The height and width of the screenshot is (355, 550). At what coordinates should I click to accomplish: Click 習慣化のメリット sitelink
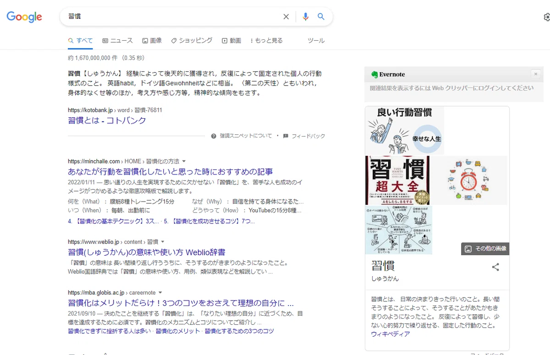coord(178,331)
